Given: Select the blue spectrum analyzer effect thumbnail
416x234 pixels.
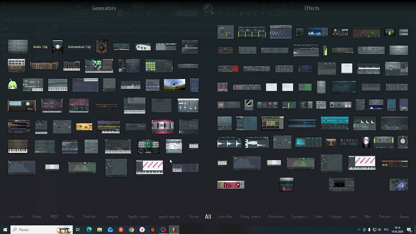Looking at the screenshot, I should pyautogui.click(x=318, y=32).
